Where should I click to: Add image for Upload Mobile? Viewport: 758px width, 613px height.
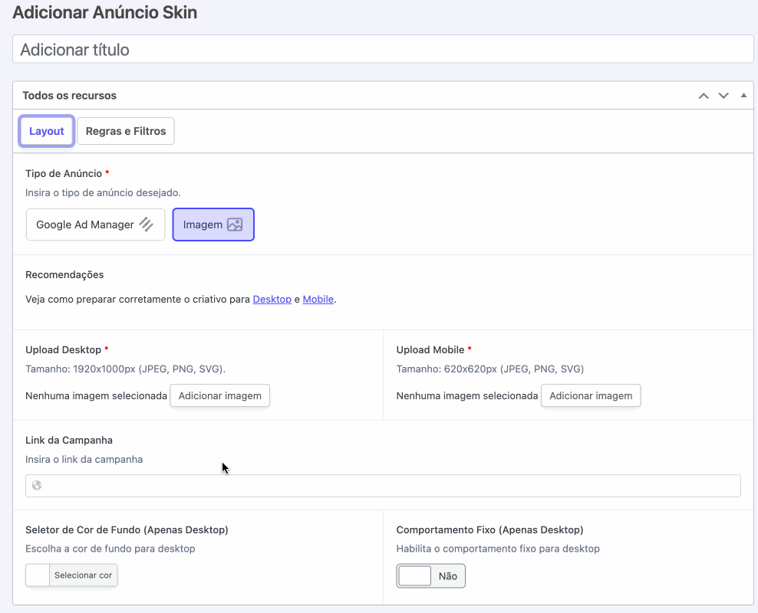(x=591, y=396)
